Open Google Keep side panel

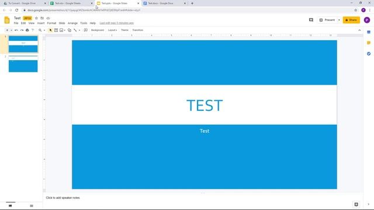pos(369,43)
